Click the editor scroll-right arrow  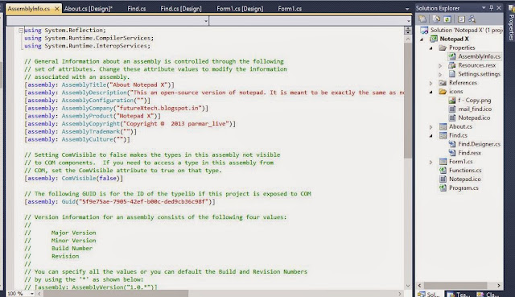(x=400, y=294)
